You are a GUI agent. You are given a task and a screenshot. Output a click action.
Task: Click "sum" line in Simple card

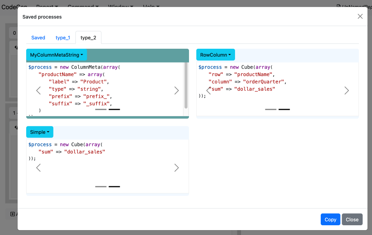click(71, 152)
